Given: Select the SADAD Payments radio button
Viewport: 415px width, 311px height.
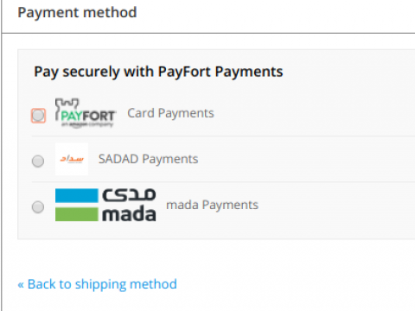Looking at the screenshot, I should [x=38, y=161].
